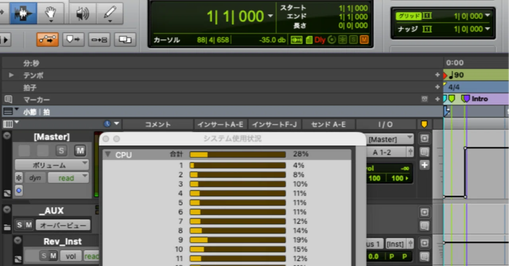Solo the [Master] track
Screen dimensions: 509x266
click(61, 151)
